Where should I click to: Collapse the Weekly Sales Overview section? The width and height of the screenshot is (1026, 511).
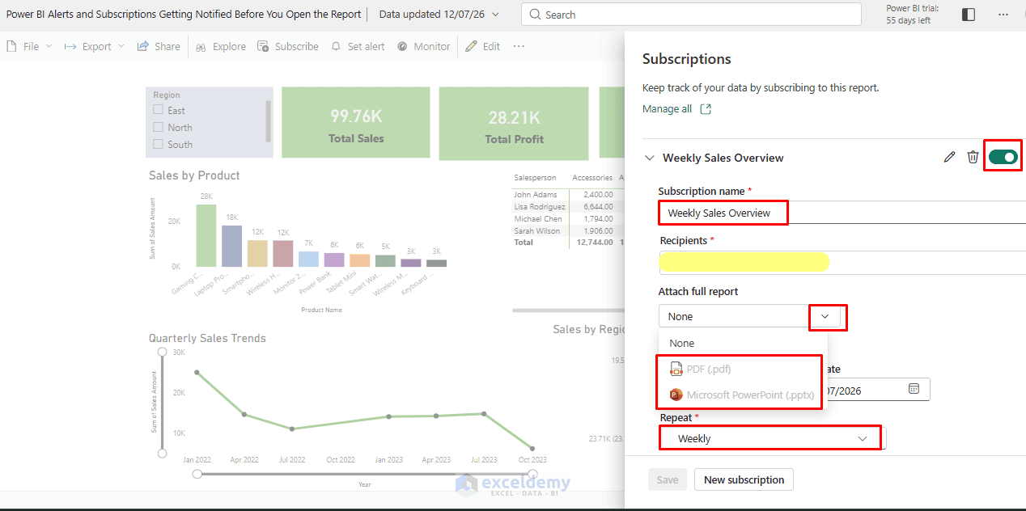[x=649, y=158]
